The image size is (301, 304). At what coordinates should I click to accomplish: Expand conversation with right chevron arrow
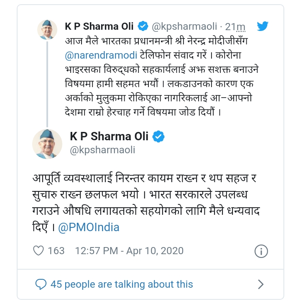pos(261,284)
